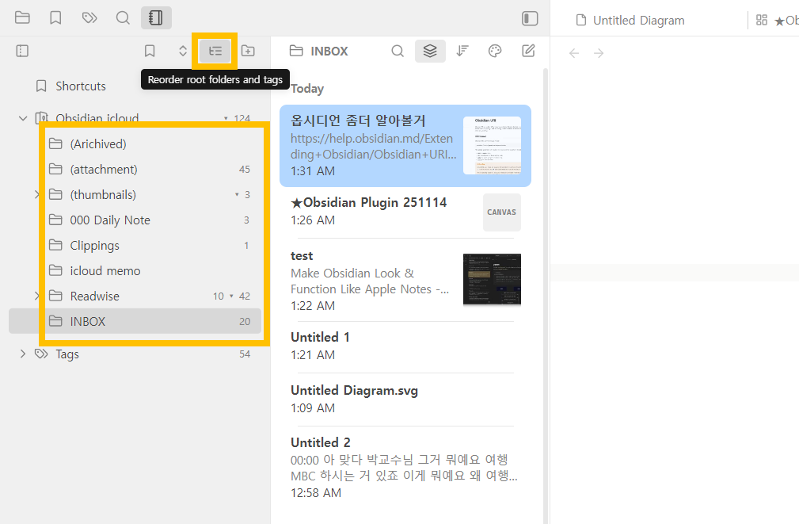This screenshot has width=799, height=524.
Task: Change sort order of notes
Action: point(462,51)
